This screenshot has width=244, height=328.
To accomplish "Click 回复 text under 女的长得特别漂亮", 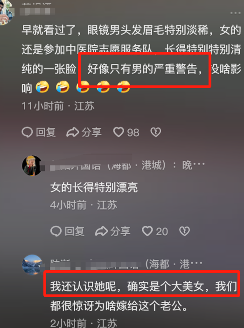I will coord(75,231).
